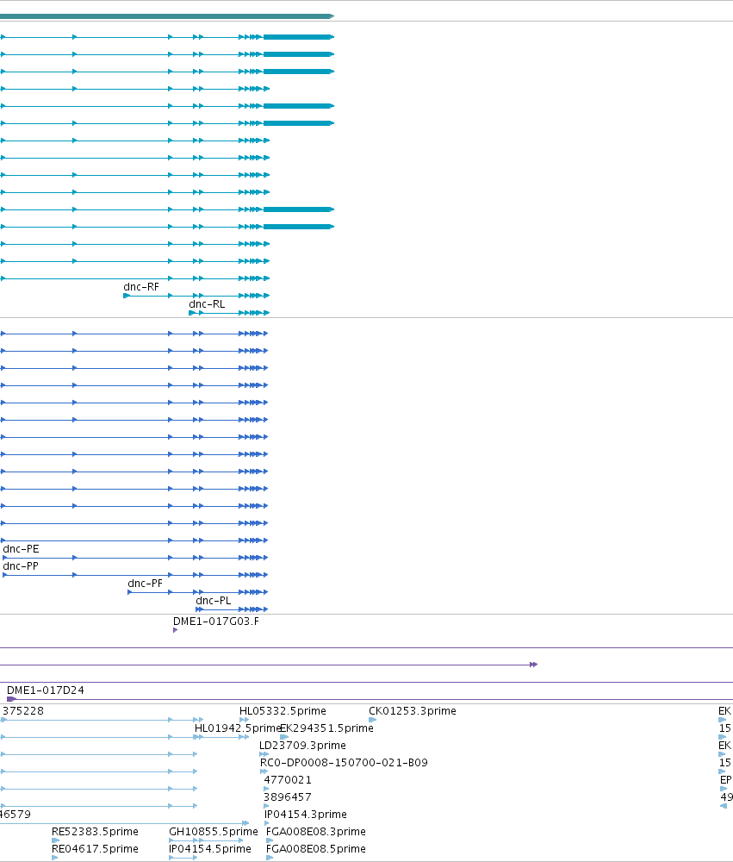Select the EK294351.5prime EST arrow glyph
Image resolution: width=733 pixels, height=862 pixels.
coord(284,737)
